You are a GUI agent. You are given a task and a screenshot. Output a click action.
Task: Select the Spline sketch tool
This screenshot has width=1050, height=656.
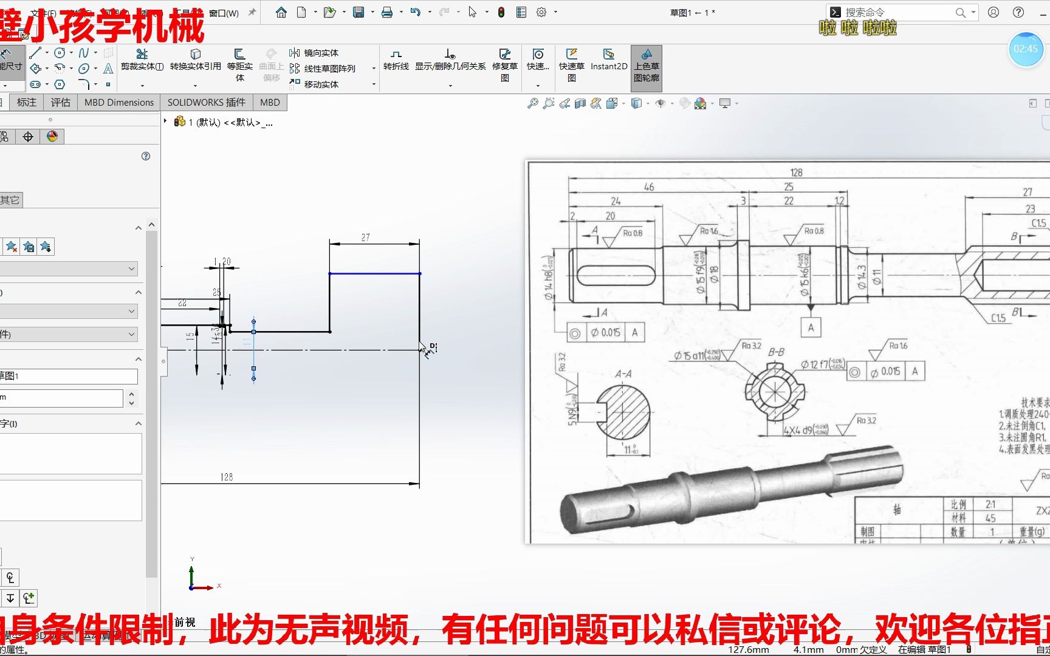[x=84, y=53]
